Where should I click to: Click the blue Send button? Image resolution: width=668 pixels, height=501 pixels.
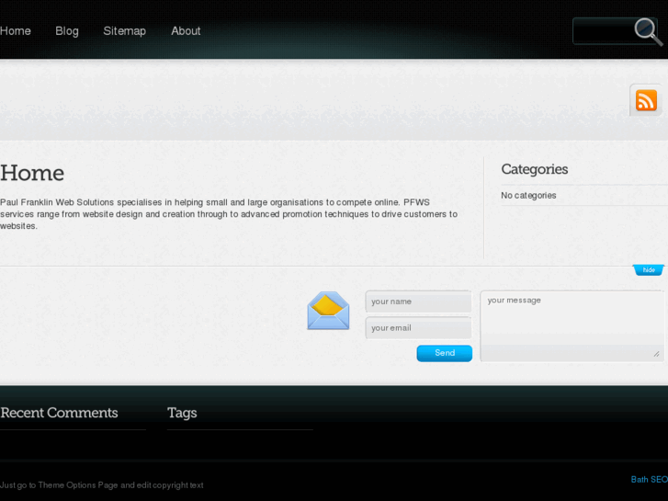pos(445,353)
